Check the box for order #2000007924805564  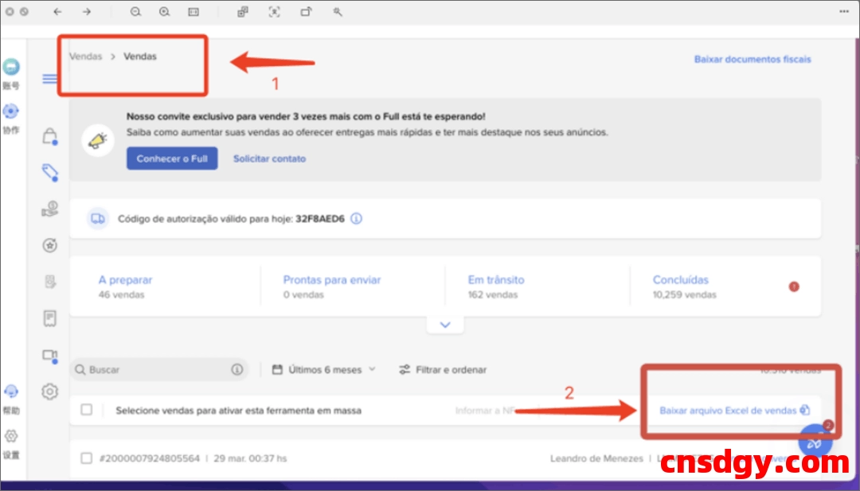[x=87, y=458]
